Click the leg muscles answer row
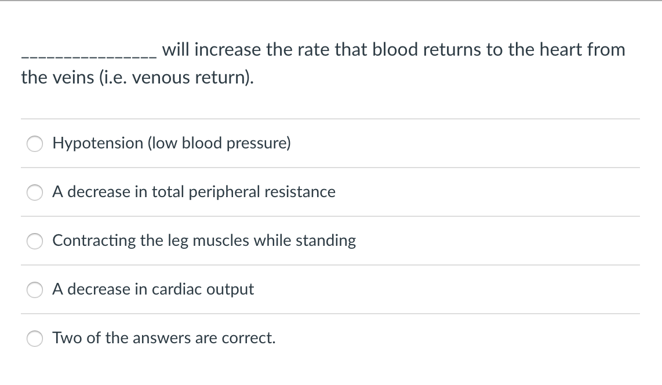662x385 pixels. (203, 241)
